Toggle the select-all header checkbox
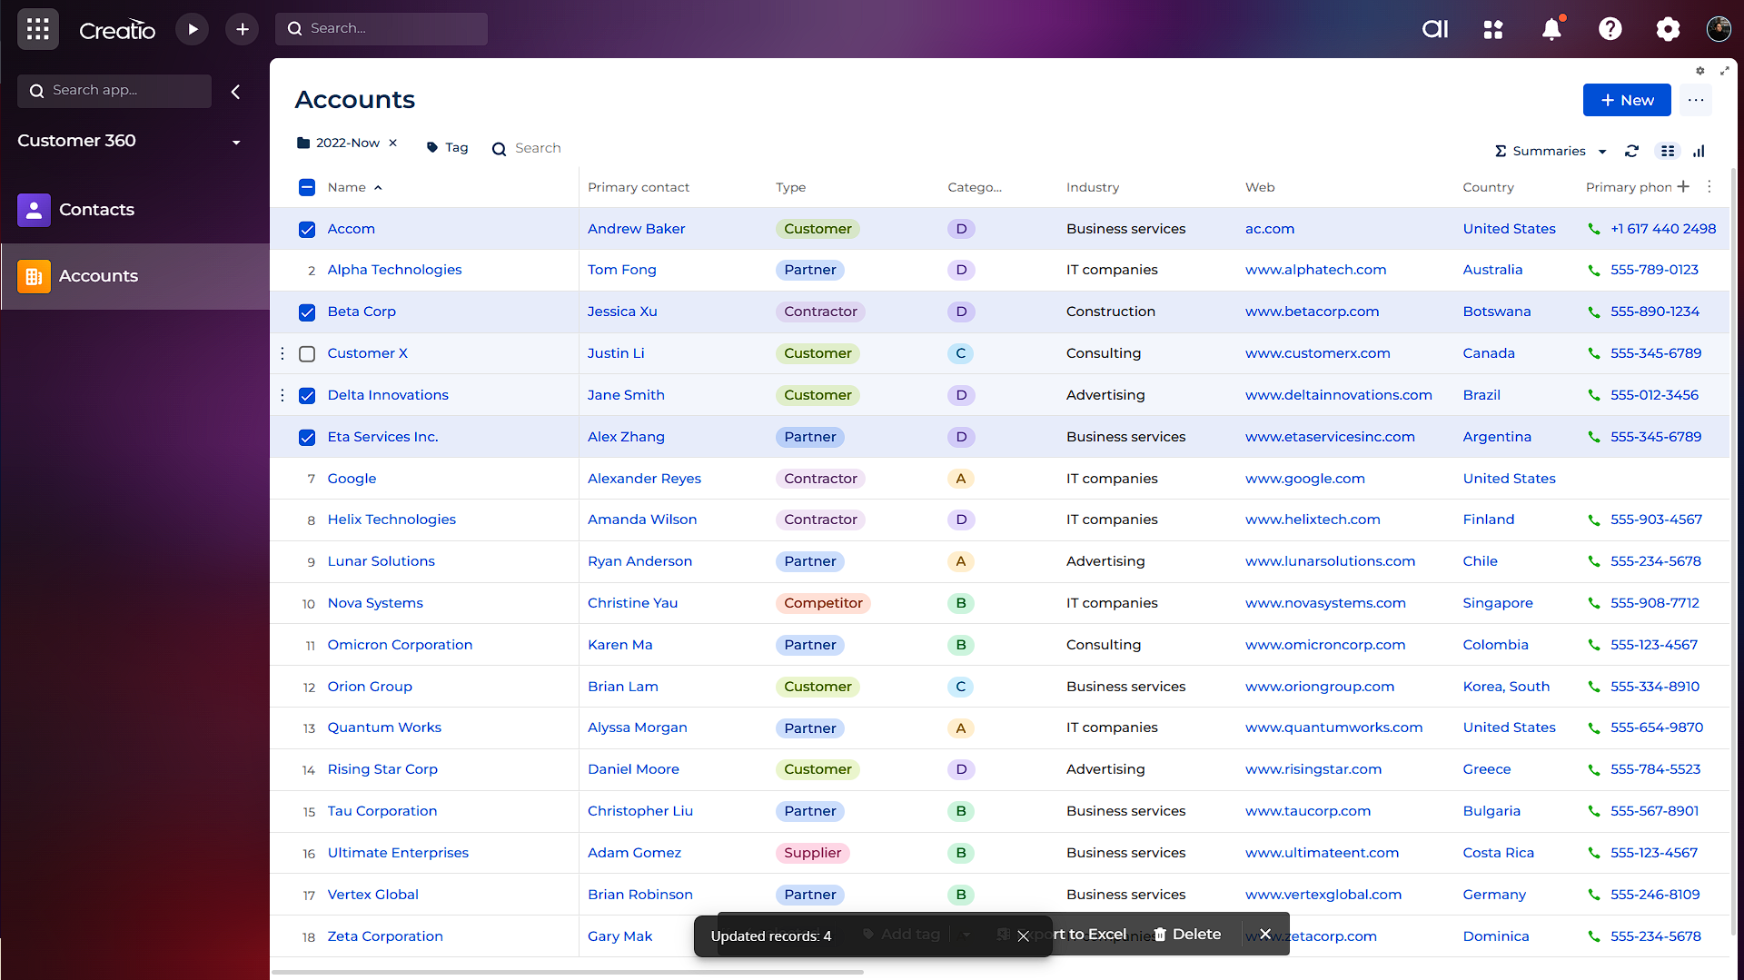Viewport: 1744px width, 980px height. [x=307, y=188]
